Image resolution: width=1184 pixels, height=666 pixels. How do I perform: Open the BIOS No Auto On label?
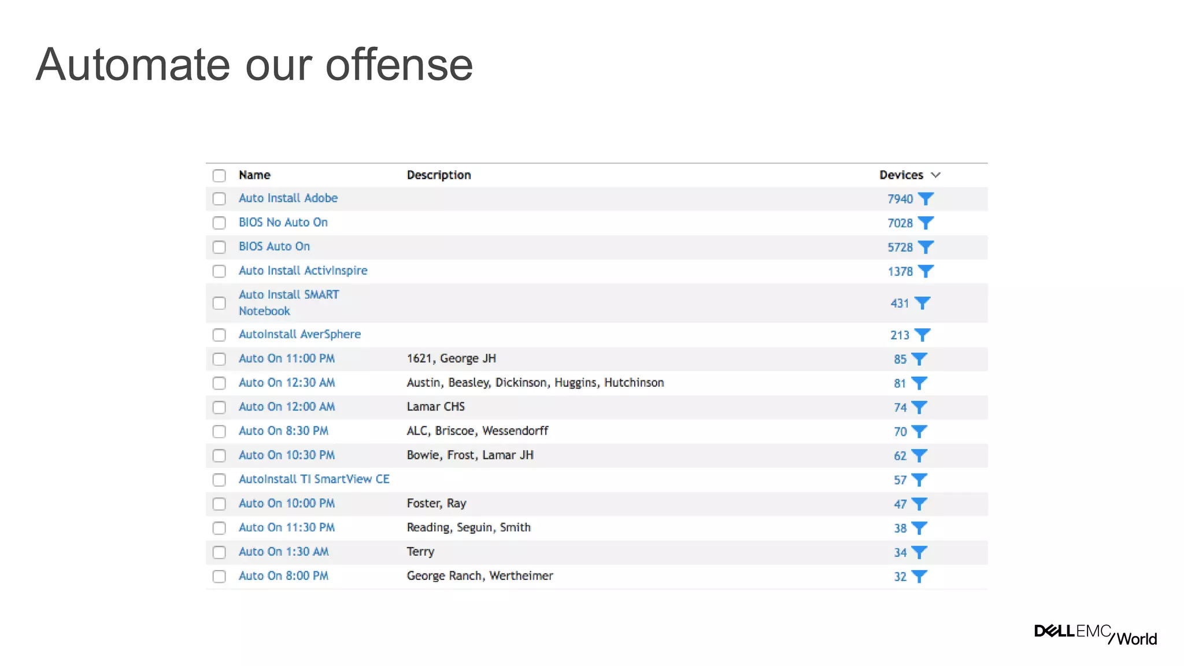tap(283, 223)
